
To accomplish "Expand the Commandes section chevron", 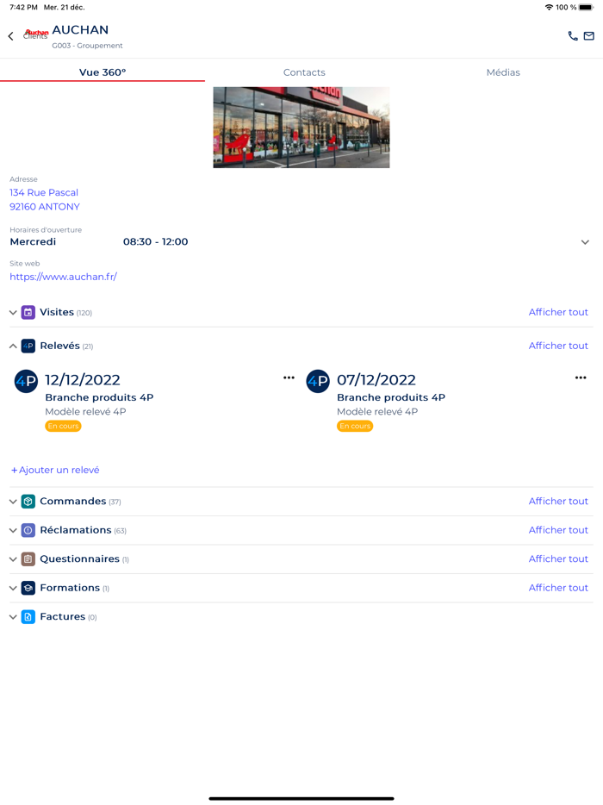I will (13, 502).
